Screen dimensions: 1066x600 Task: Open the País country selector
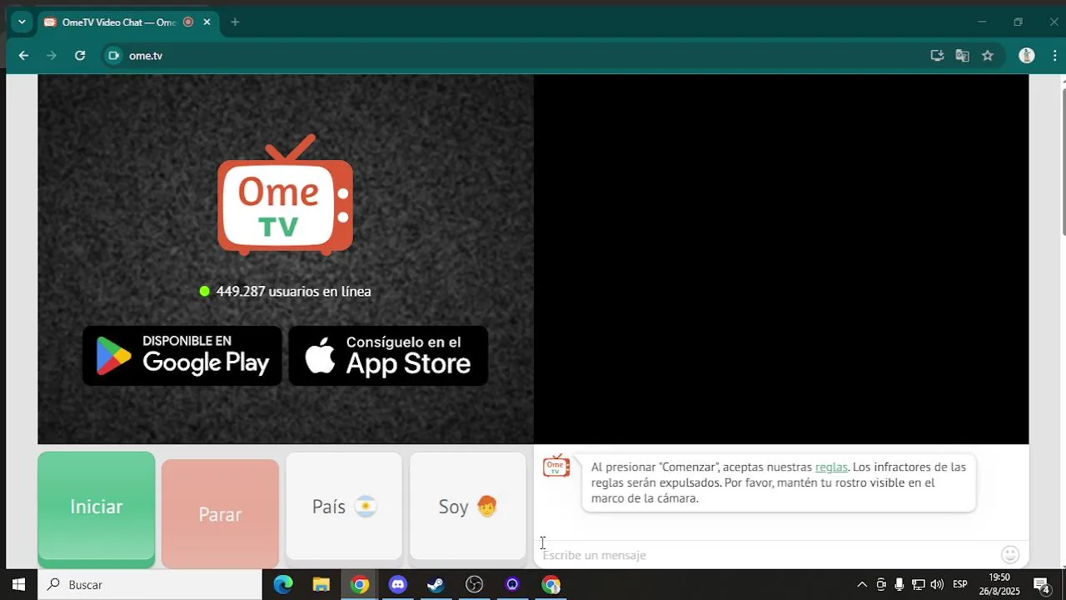pyautogui.click(x=344, y=507)
